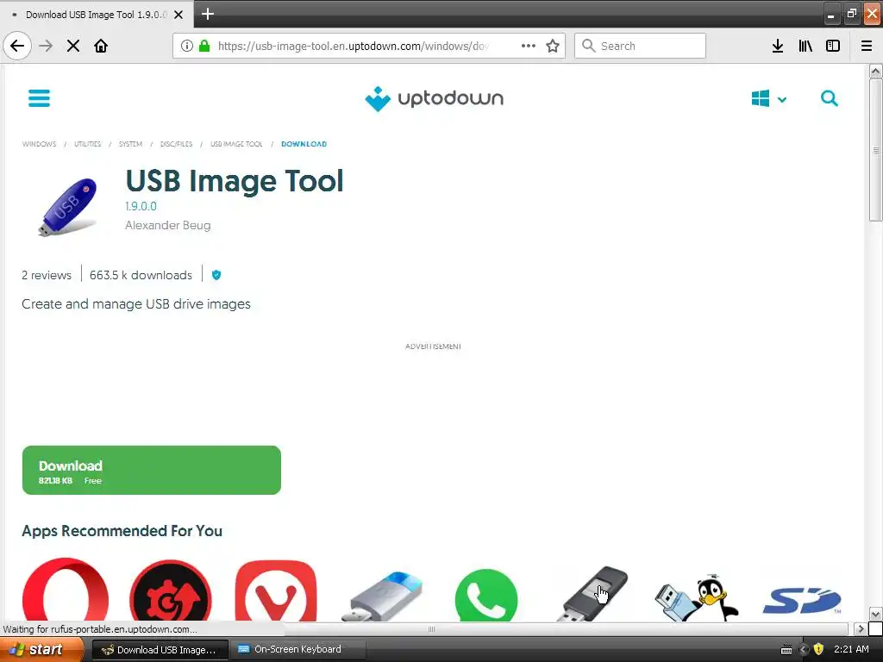Screen dimensions: 883x662
Task: Click the horizontal scrollbar right arrow
Action: pyautogui.click(x=861, y=628)
